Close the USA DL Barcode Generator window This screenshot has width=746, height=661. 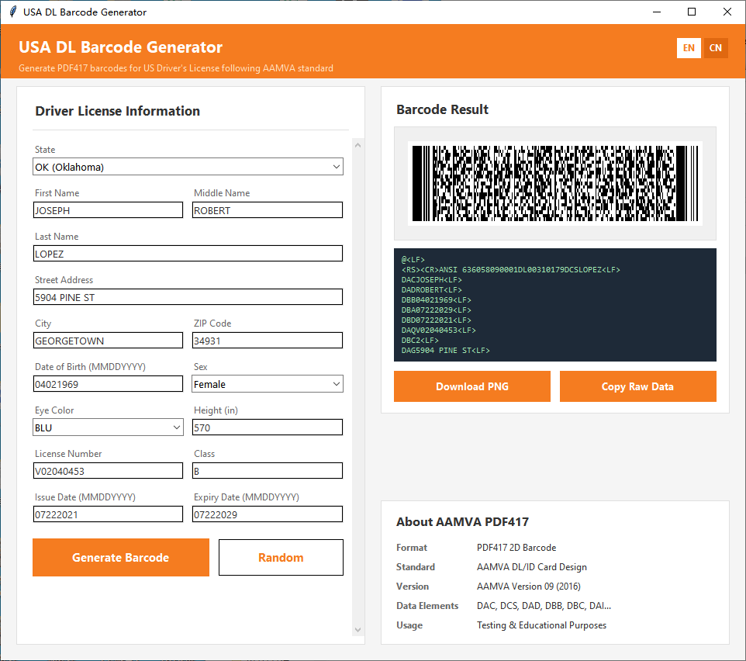[727, 12]
